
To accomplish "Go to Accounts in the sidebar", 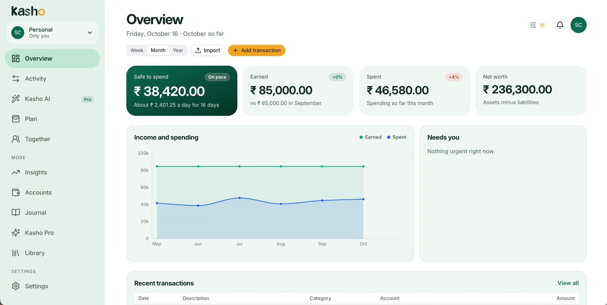I will 52,192.
